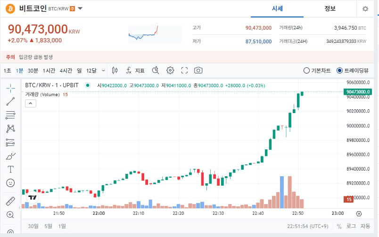Screen dimensions: 379x237
Task: Click the 24H trade amount 349,243,879,333 KRW
Action: [346, 41]
